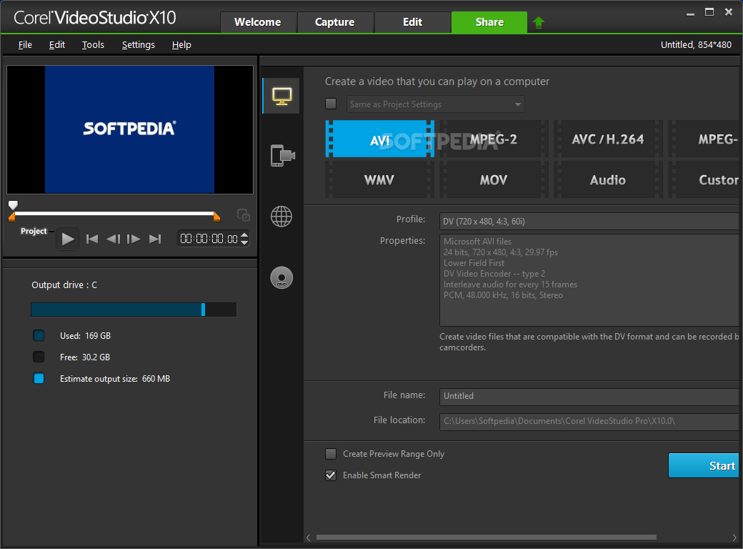Click the 'Output drive : C' label

[64, 285]
